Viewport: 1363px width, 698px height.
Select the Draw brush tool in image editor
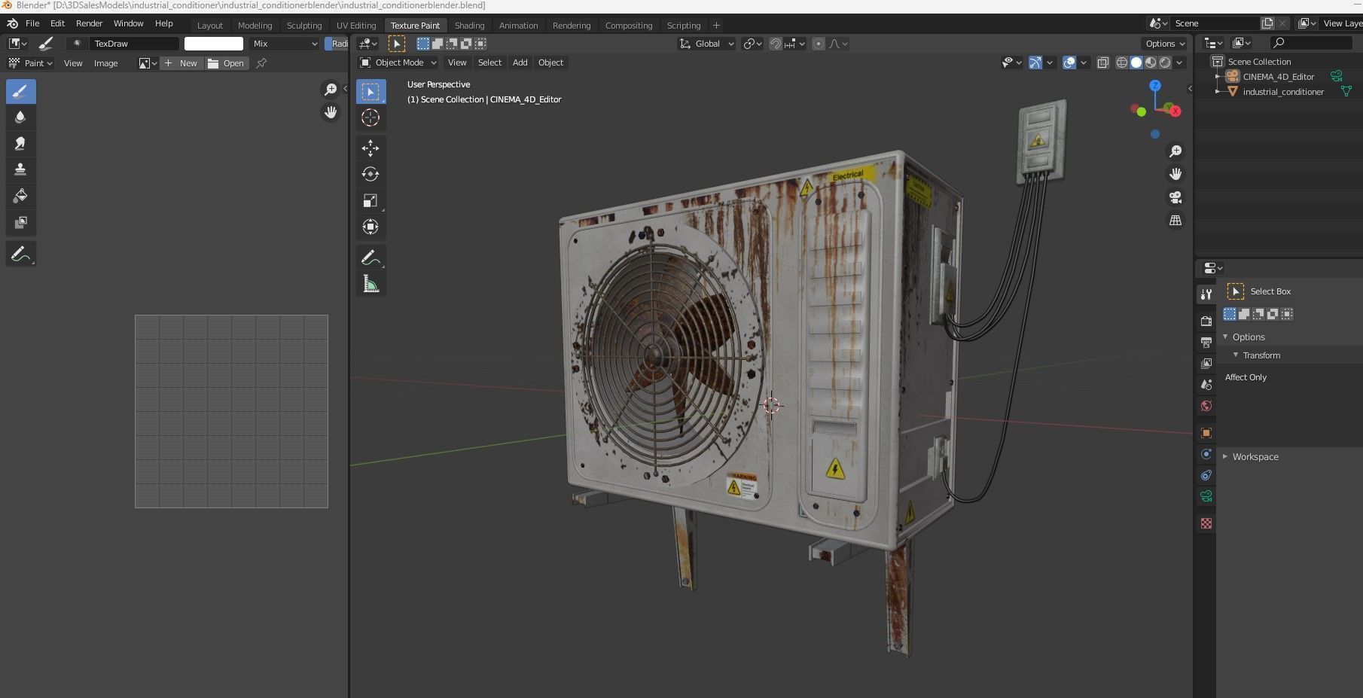pyautogui.click(x=20, y=91)
